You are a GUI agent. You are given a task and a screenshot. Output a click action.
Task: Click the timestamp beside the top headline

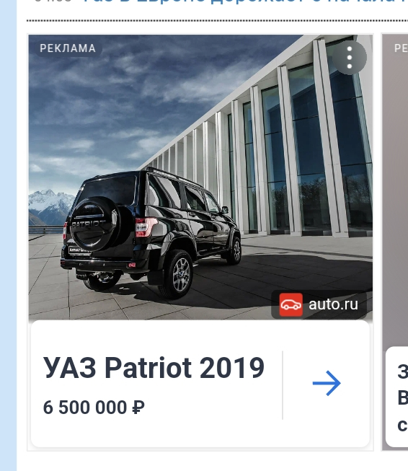tap(53, 1)
